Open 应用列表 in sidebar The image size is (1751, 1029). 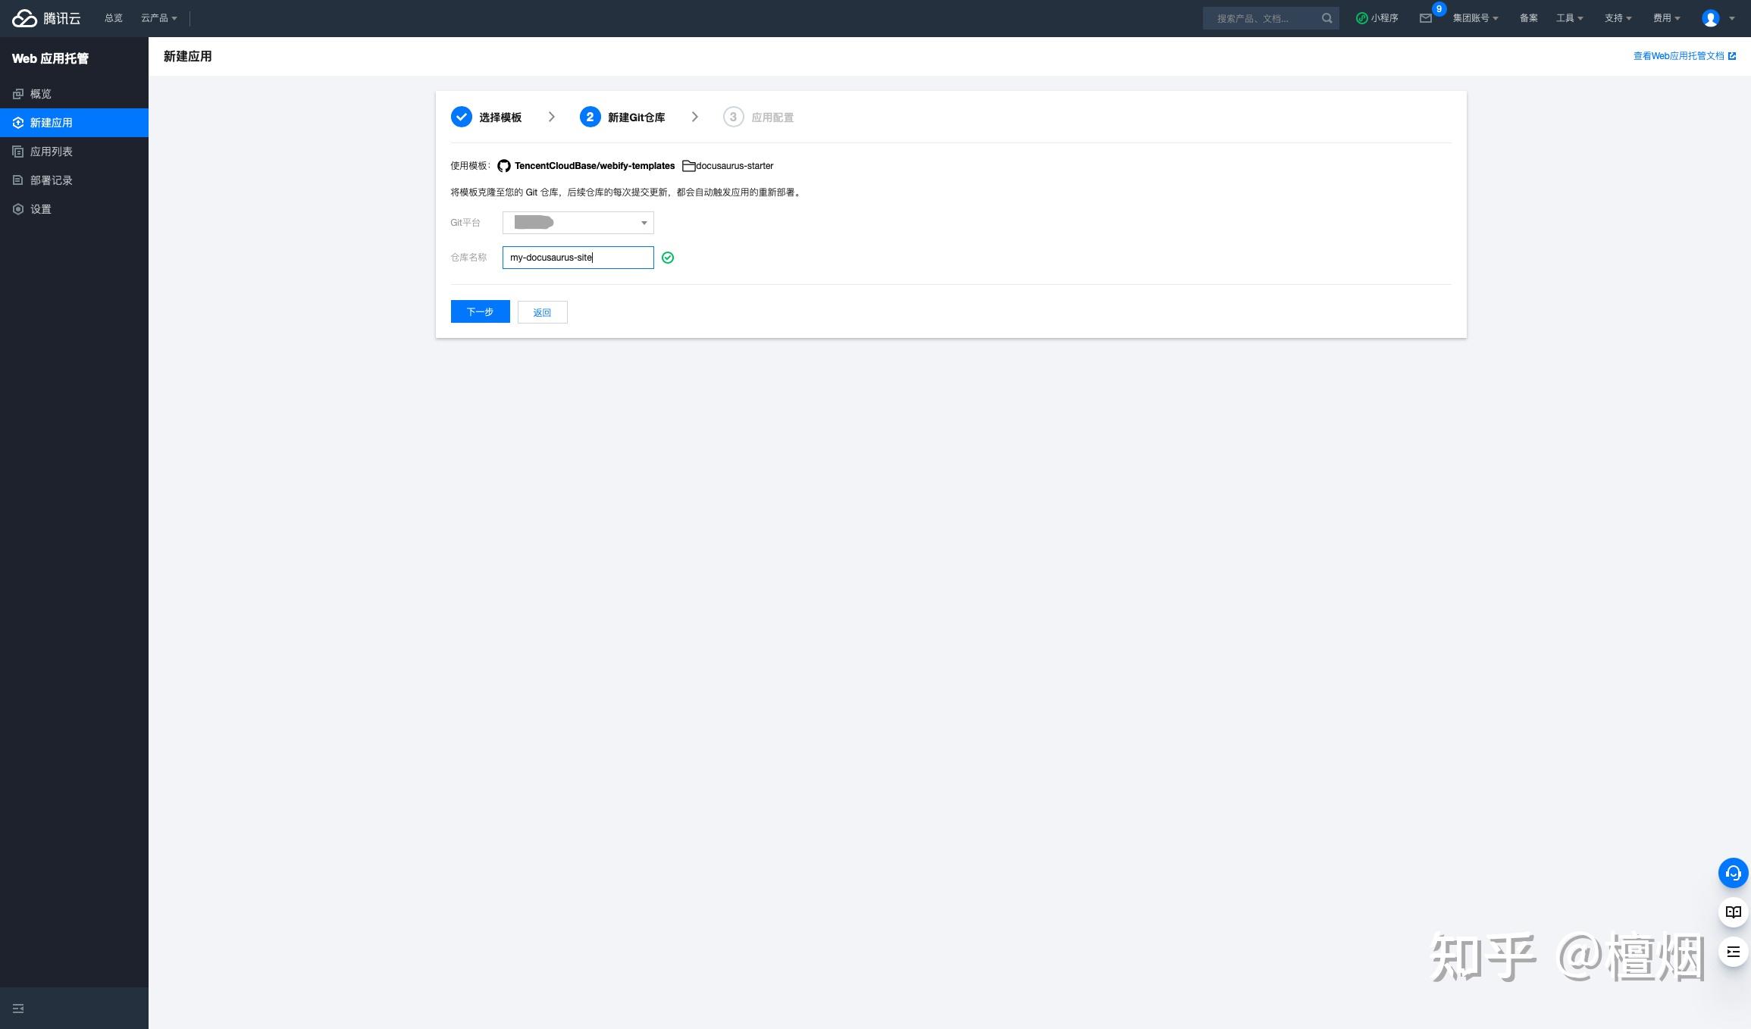point(74,152)
